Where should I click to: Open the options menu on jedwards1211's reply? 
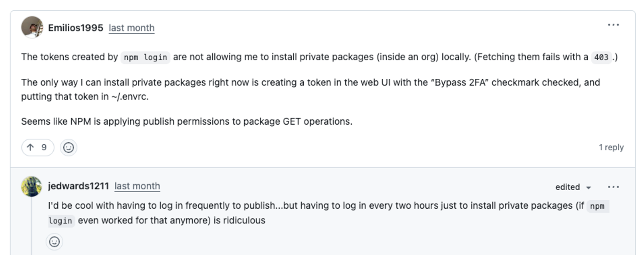pos(613,187)
